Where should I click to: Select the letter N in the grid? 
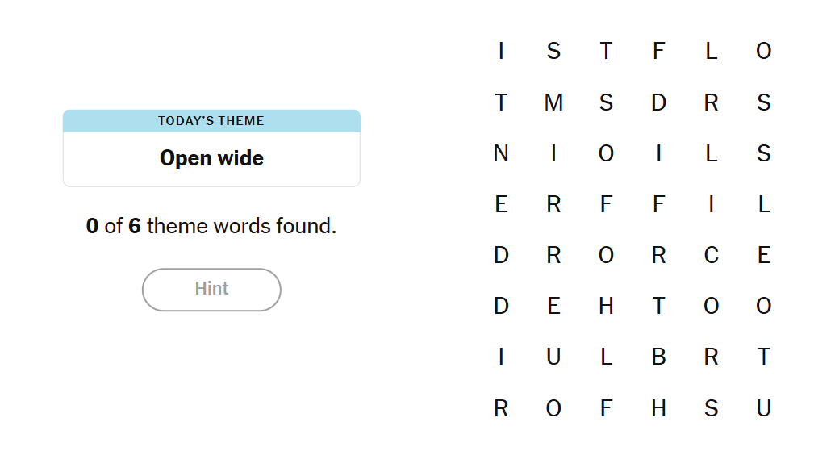501,153
